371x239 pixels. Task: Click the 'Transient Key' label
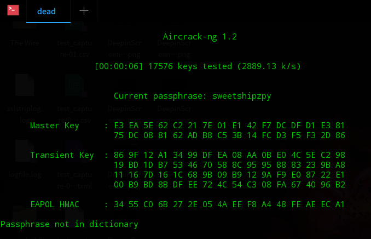(62, 155)
